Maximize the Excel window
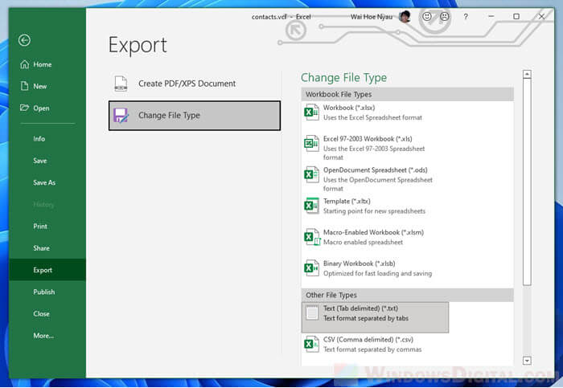Viewport: 563px width, 388px height. (x=516, y=17)
